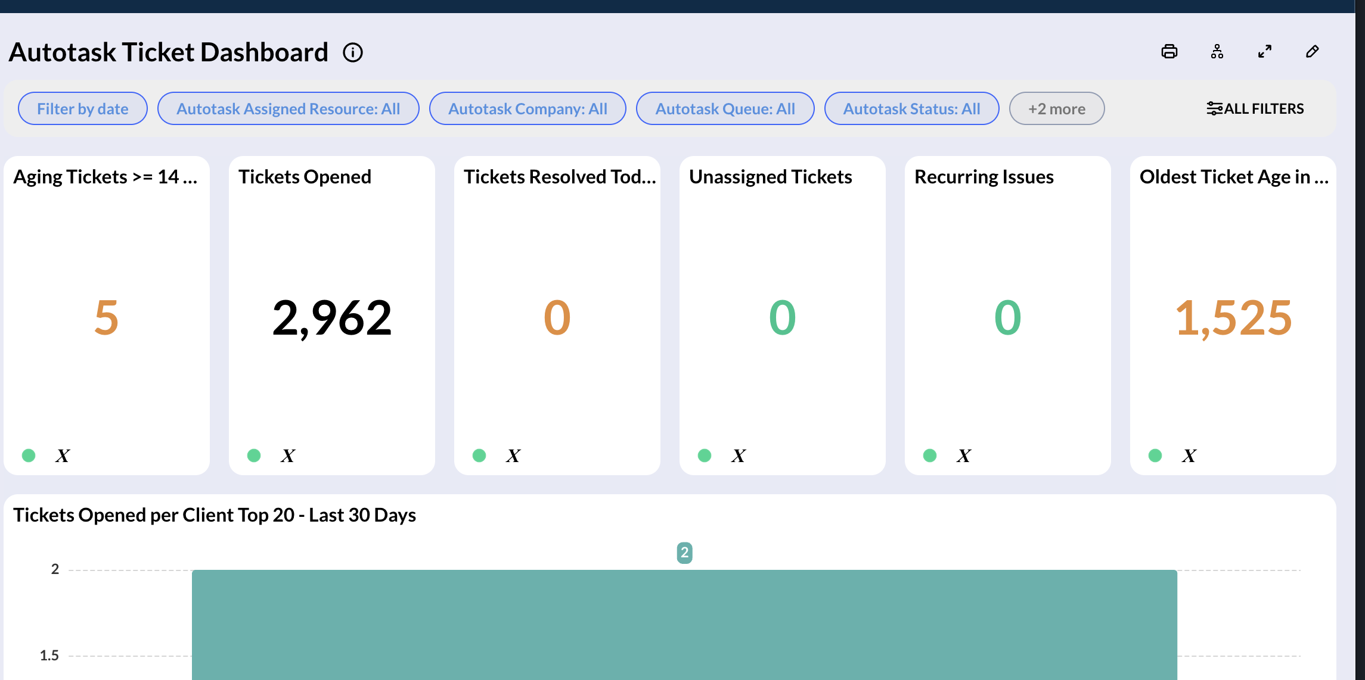
Task: Click X icon on Aging Tickets card
Action: coord(63,456)
